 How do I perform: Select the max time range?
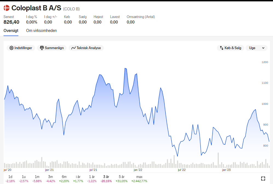[x=139, y=179]
